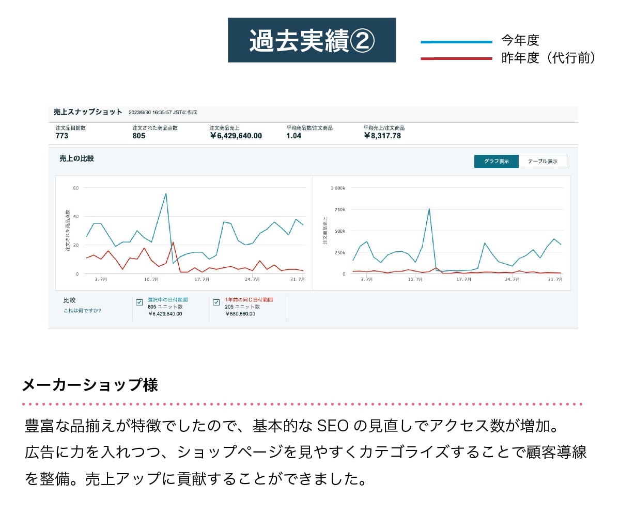Viewport: 620px width, 516px height.
Task: Click the 今年度 legend label
Action: [x=520, y=40]
